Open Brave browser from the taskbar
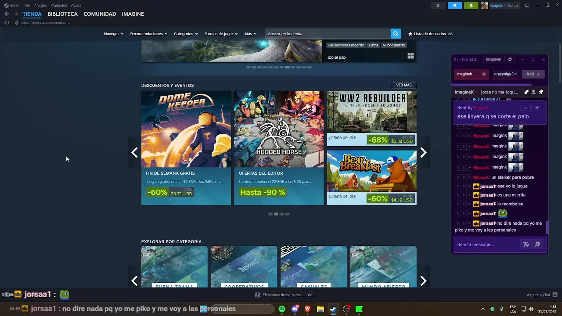The height and width of the screenshot is (316, 562). coord(307,309)
